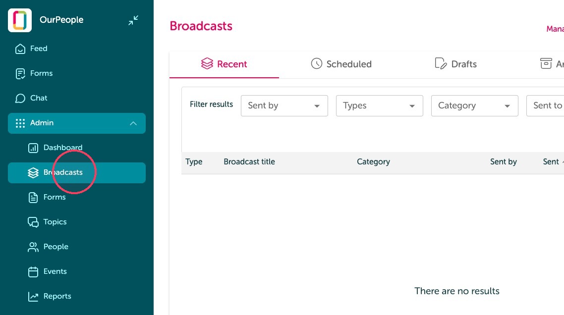Viewport: 564px width, 315px height.
Task: Click the Broadcasts layers icon in sidebar
Action: (33, 172)
